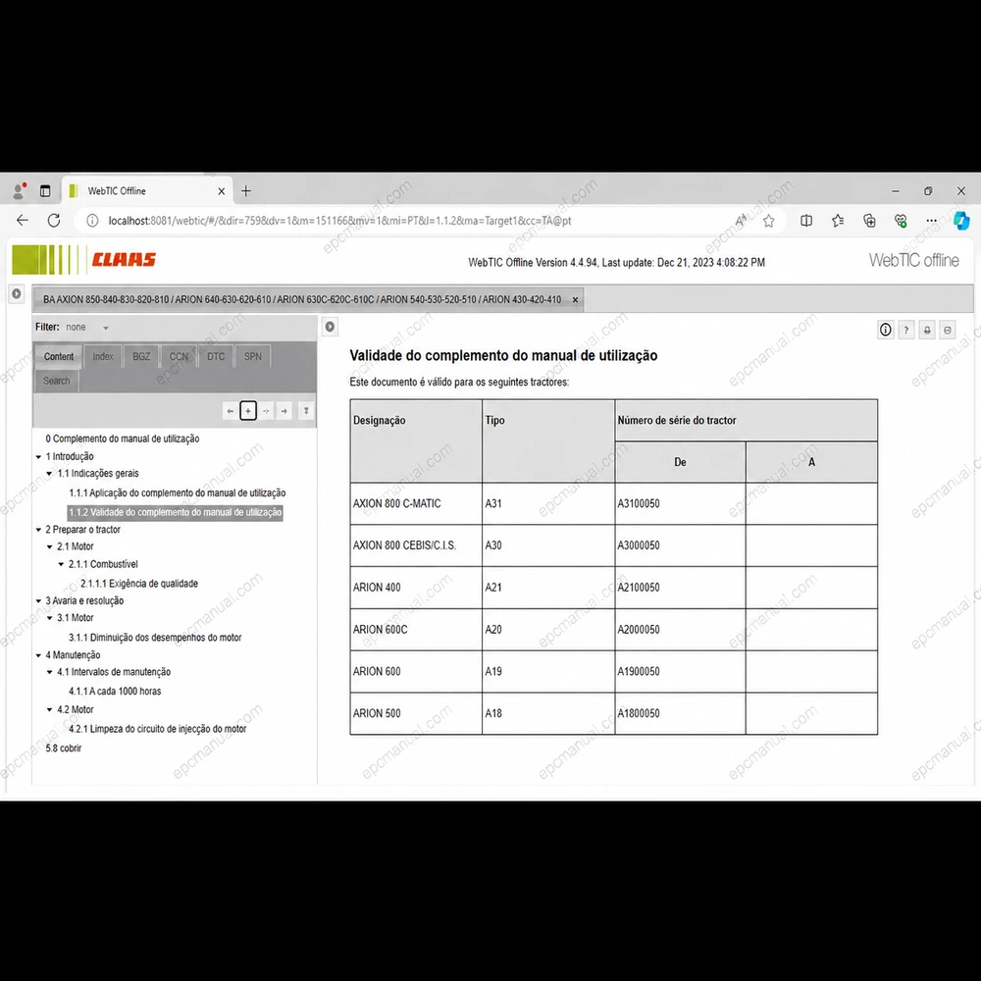
Task: Close the BA AXION 850 document tab
Action: point(575,299)
